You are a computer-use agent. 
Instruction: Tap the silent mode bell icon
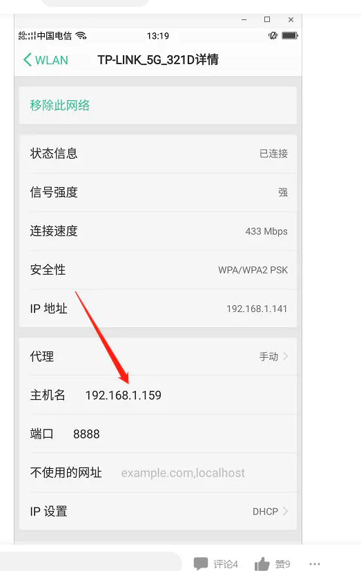(273, 35)
